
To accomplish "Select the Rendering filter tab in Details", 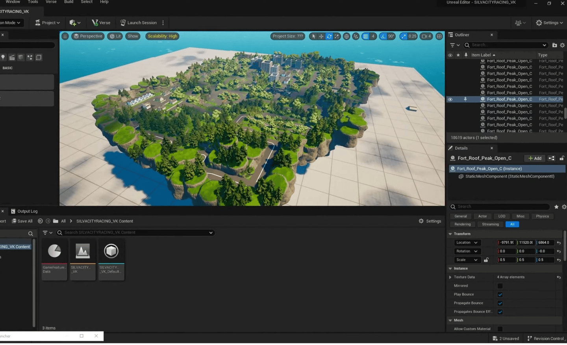I will point(463,224).
